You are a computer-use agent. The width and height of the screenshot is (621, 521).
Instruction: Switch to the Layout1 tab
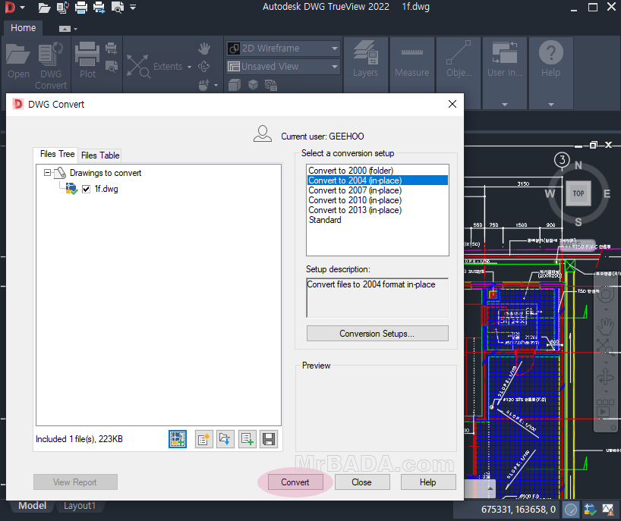80,506
